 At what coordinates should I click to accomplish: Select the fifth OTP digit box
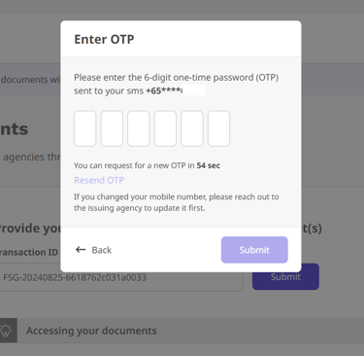(x=192, y=128)
